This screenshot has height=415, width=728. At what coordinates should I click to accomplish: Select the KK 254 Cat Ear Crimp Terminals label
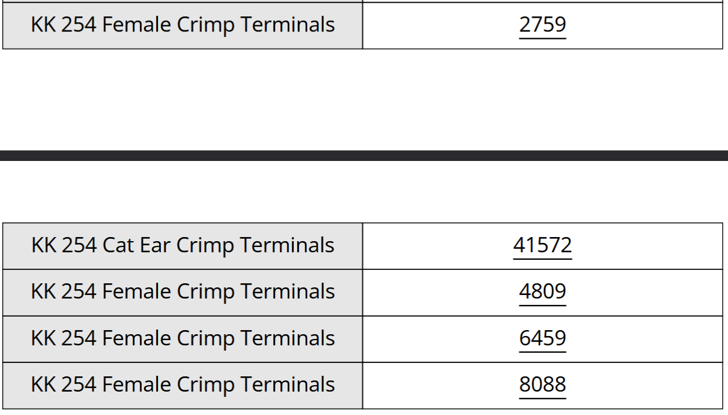[183, 245]
